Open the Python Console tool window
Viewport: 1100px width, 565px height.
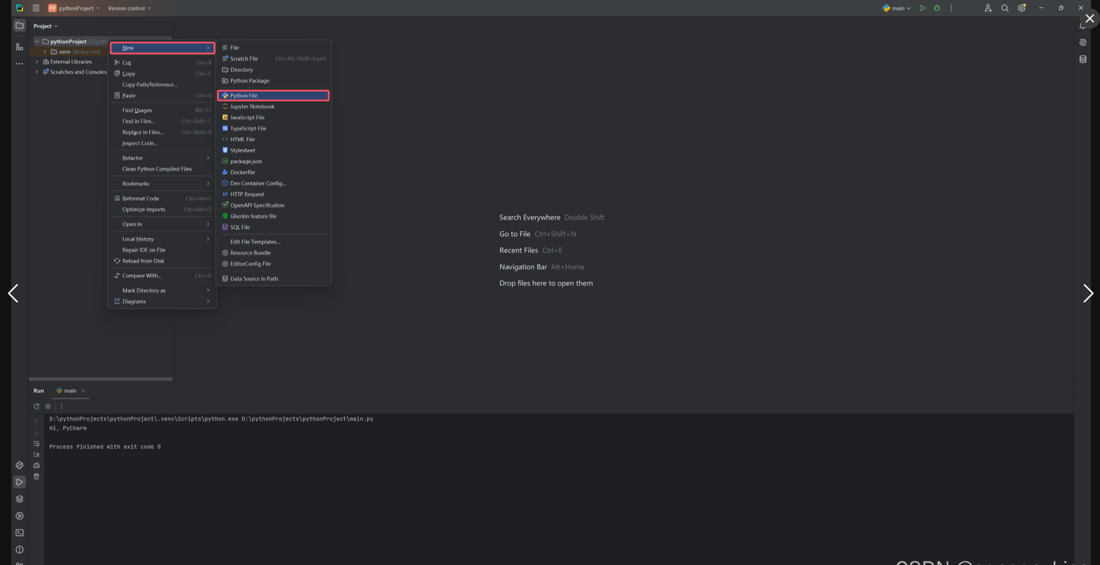click(20, 465)
